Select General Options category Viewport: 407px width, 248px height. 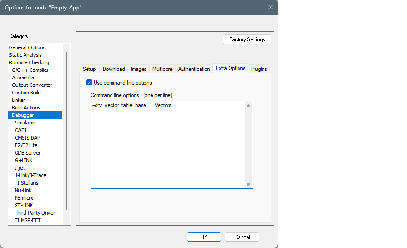pyautogui.click(x=27, y=47)
